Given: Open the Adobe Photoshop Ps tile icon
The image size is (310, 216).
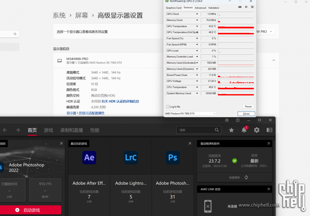Looking at the screenshot, I should pos(173,158).
